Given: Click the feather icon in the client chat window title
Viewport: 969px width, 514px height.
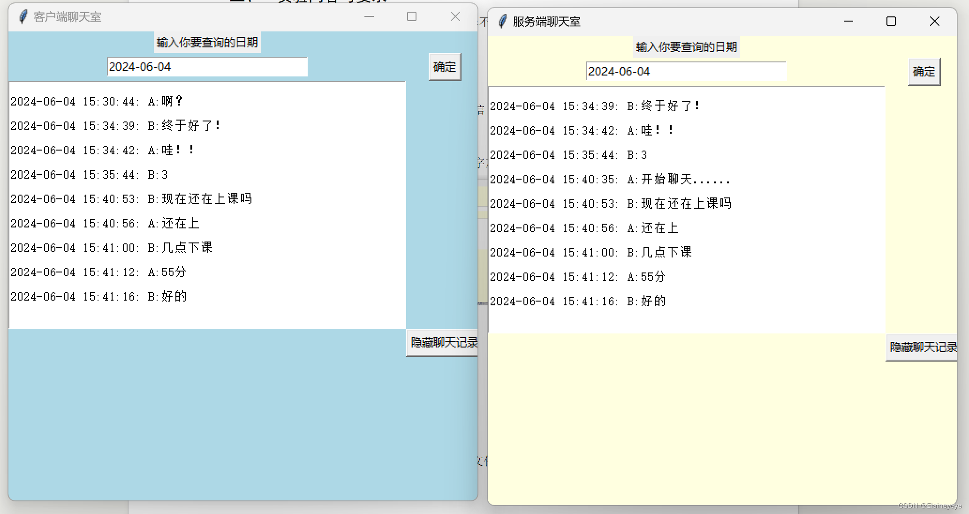Looking at the screenshot, I should click(x=23, y=17).
